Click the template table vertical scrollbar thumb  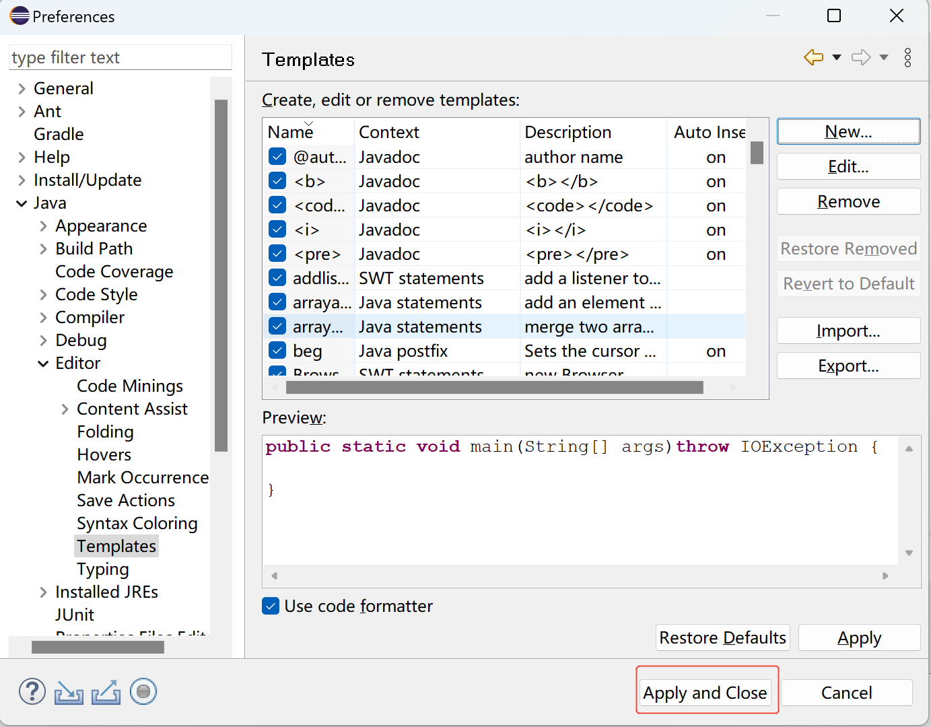[x=757, y=153]
